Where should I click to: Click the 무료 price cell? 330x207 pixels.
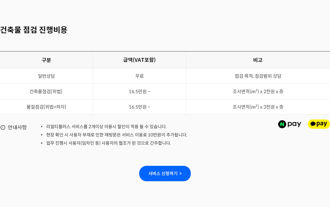click(139, 76)
